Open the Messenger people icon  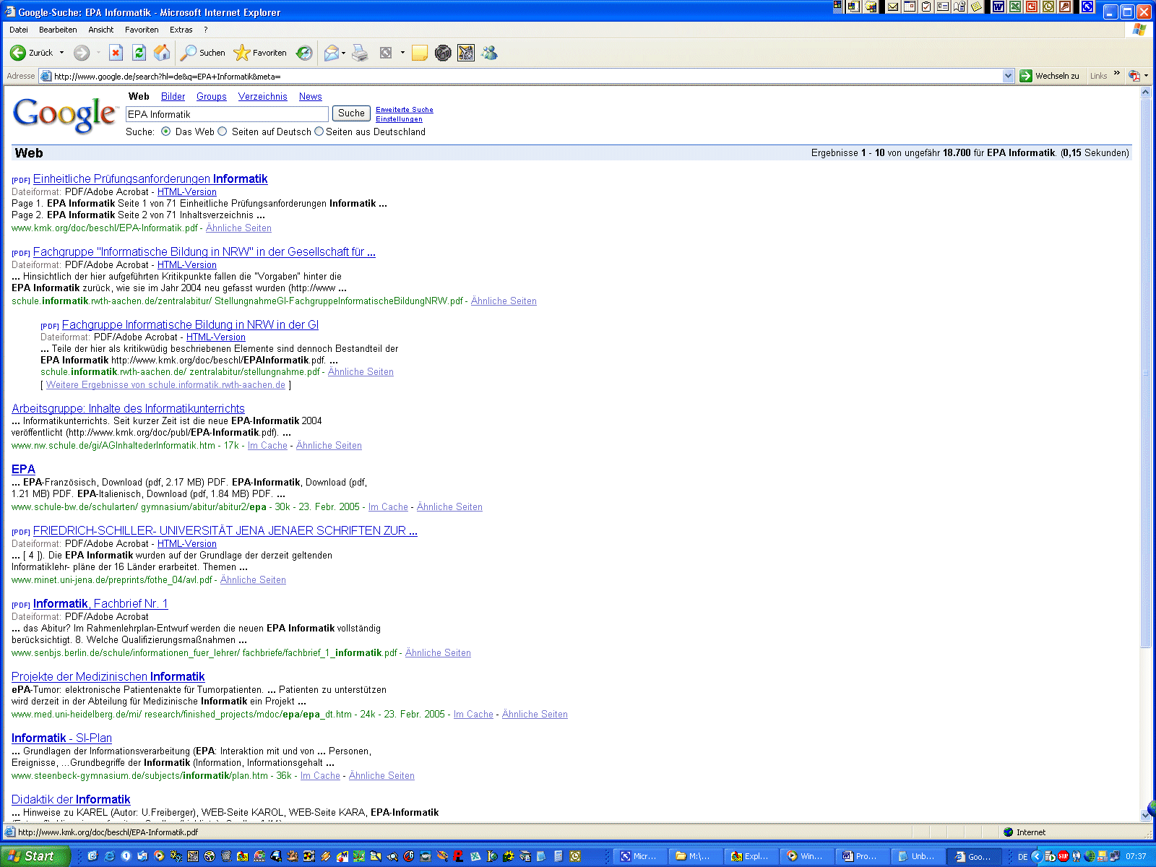pyautogui.click(x=490, y=53)
